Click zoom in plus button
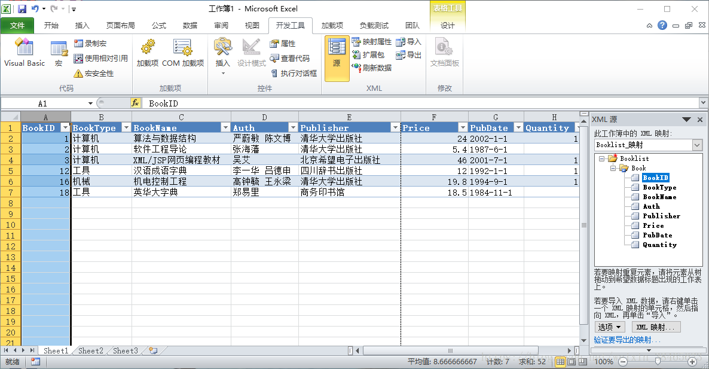This screenshot has width=709, height=369. point(692,362)
